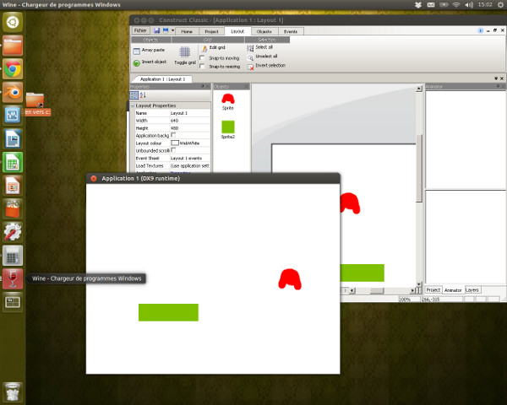This screenshot has height=405, width=507.
Task: Open document tab list dropdown arrow
Action: [496, 78]
